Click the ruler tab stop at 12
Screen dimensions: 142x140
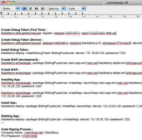click(83, 14)
